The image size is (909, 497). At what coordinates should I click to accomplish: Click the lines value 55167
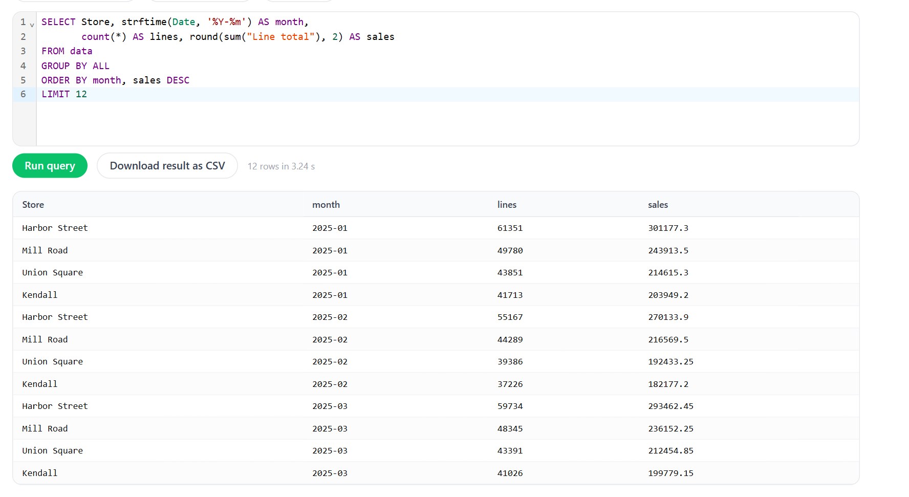click(510, 317)
